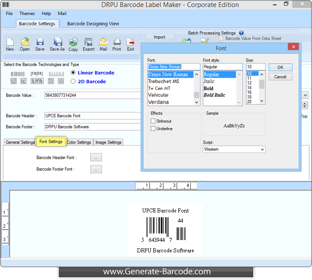Click Cancel in Font dialog
Screen dimensions: 312x280
[280, 77]
